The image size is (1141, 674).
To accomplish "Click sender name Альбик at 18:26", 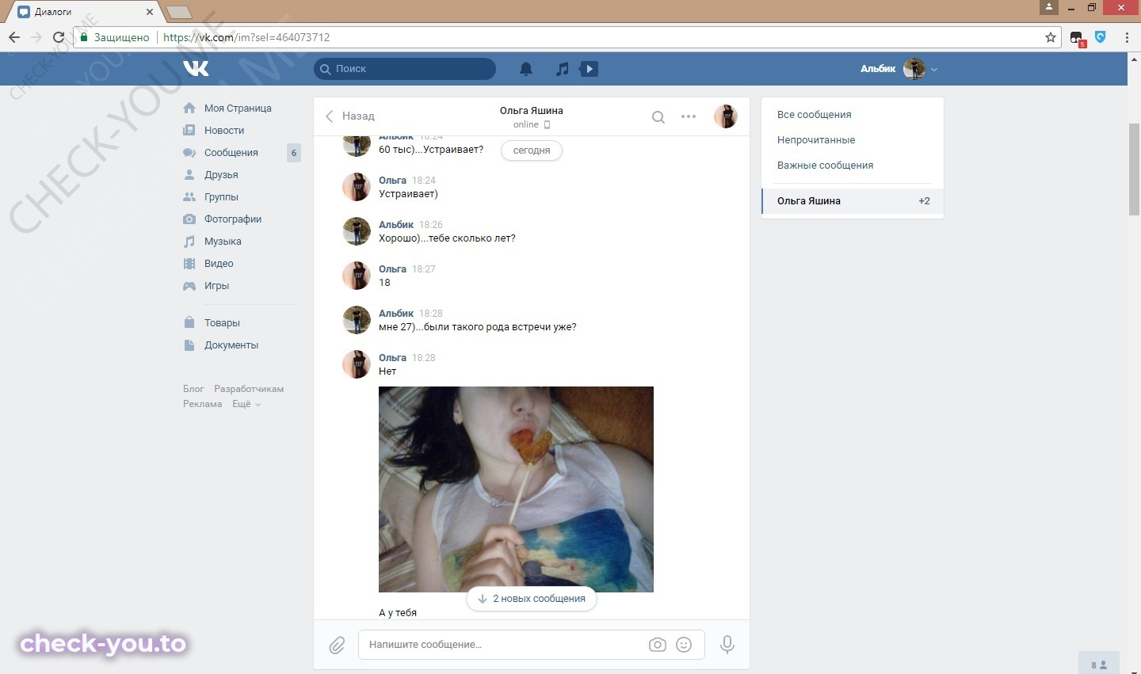I will coord(396,225).
